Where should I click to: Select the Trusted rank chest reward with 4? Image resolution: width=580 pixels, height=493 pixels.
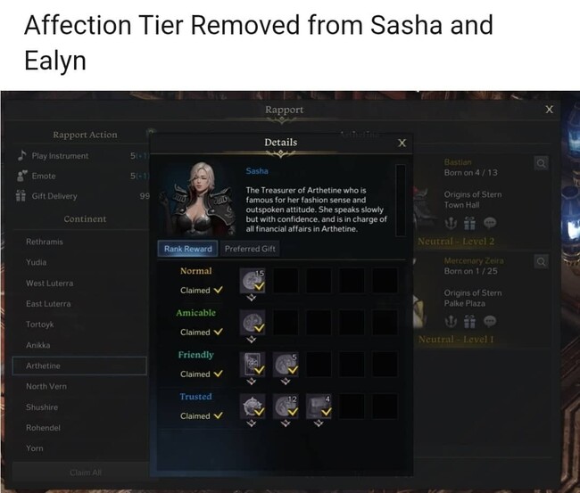coord(319,407)
